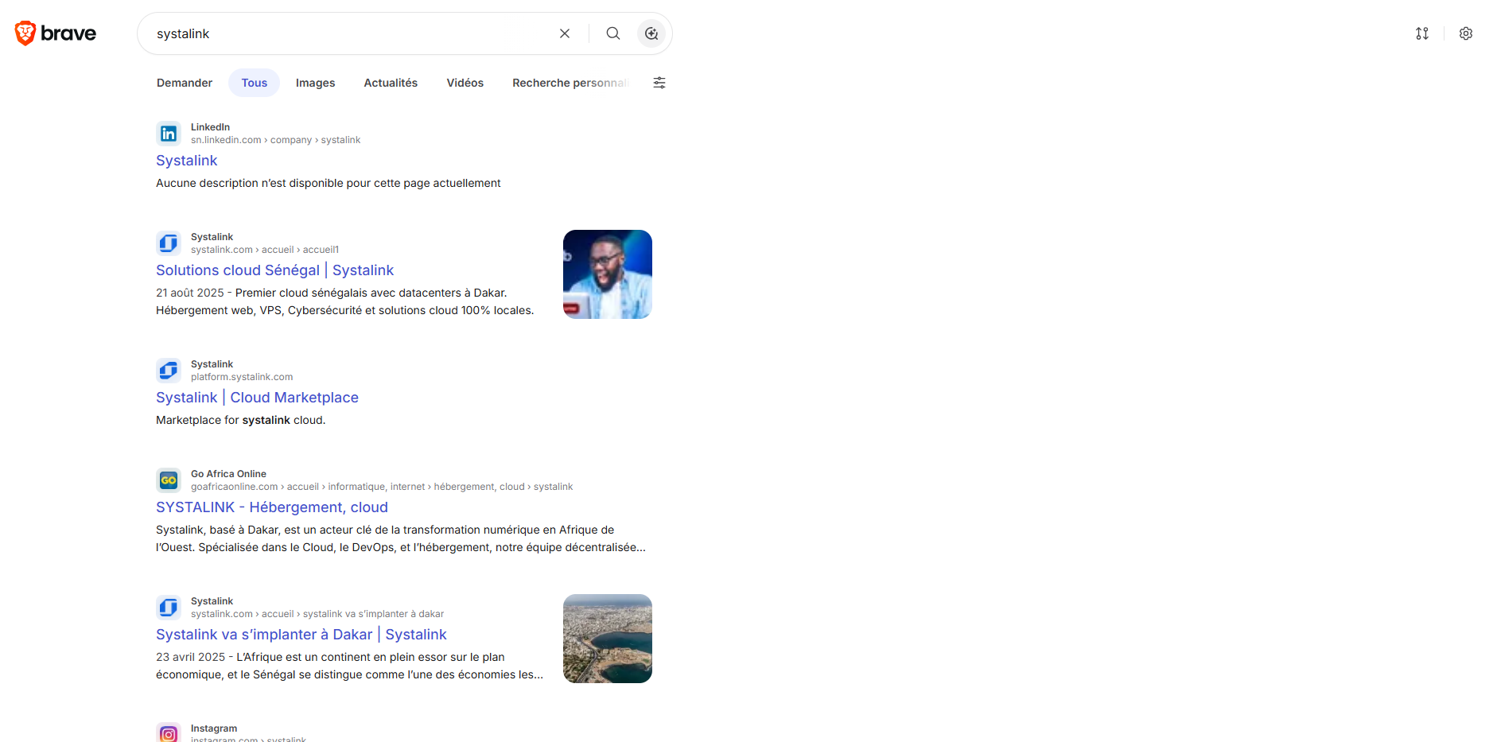Image resolution: width=1497 pixels, height=742 pixels.
Task: Open Systalink va s'implanter à Dakar link
Action: tap(301, 635)
